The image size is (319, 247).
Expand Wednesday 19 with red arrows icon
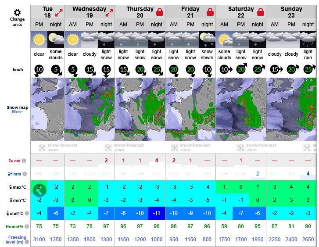coord(109,13)
